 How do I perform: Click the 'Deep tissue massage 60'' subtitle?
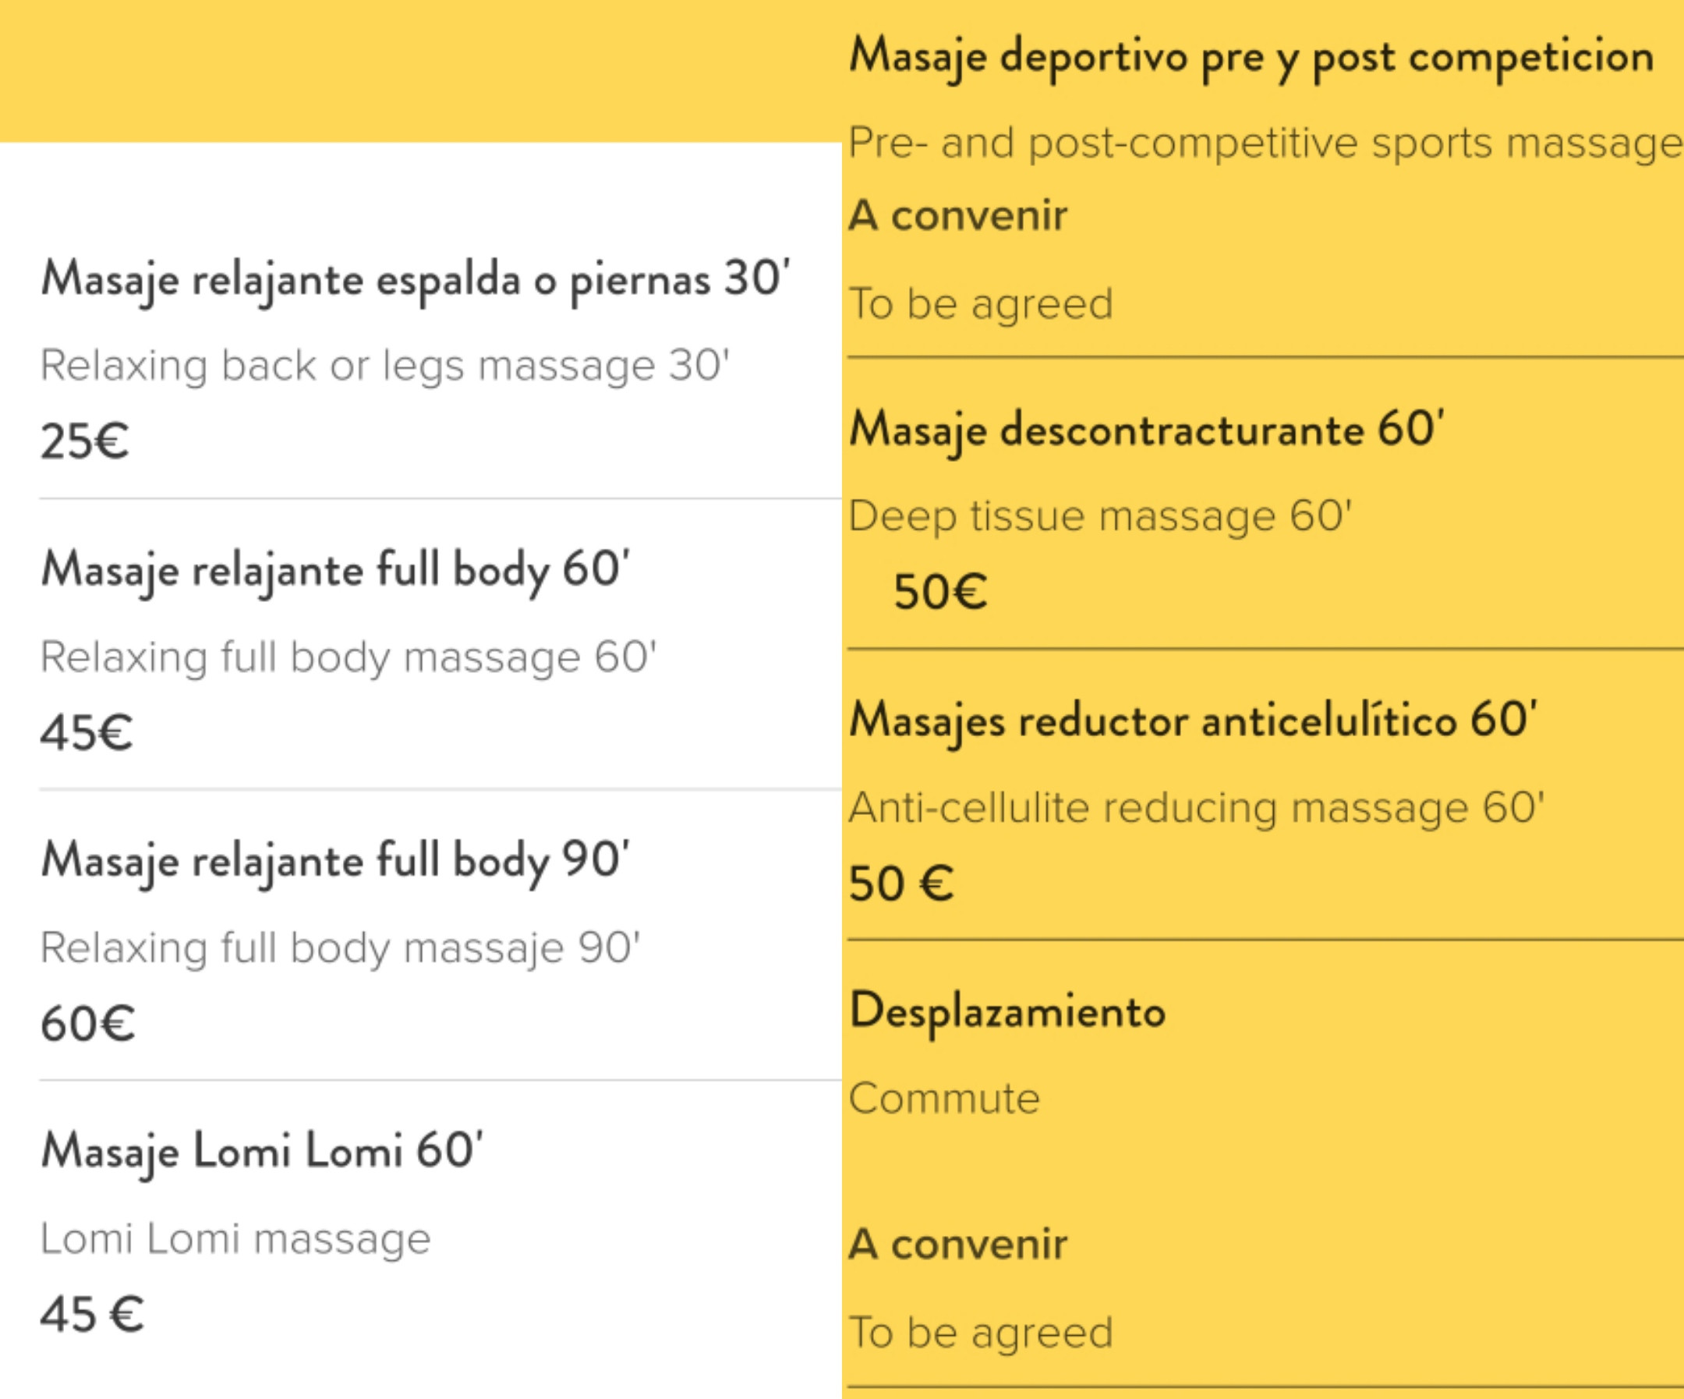(1100, 515)
